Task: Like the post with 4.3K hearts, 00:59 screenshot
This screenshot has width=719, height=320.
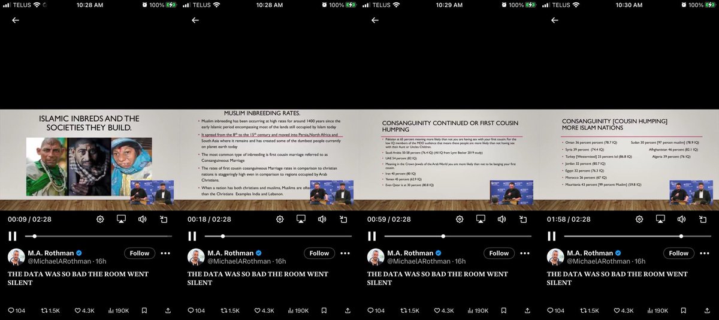Action: click(444, 310)
